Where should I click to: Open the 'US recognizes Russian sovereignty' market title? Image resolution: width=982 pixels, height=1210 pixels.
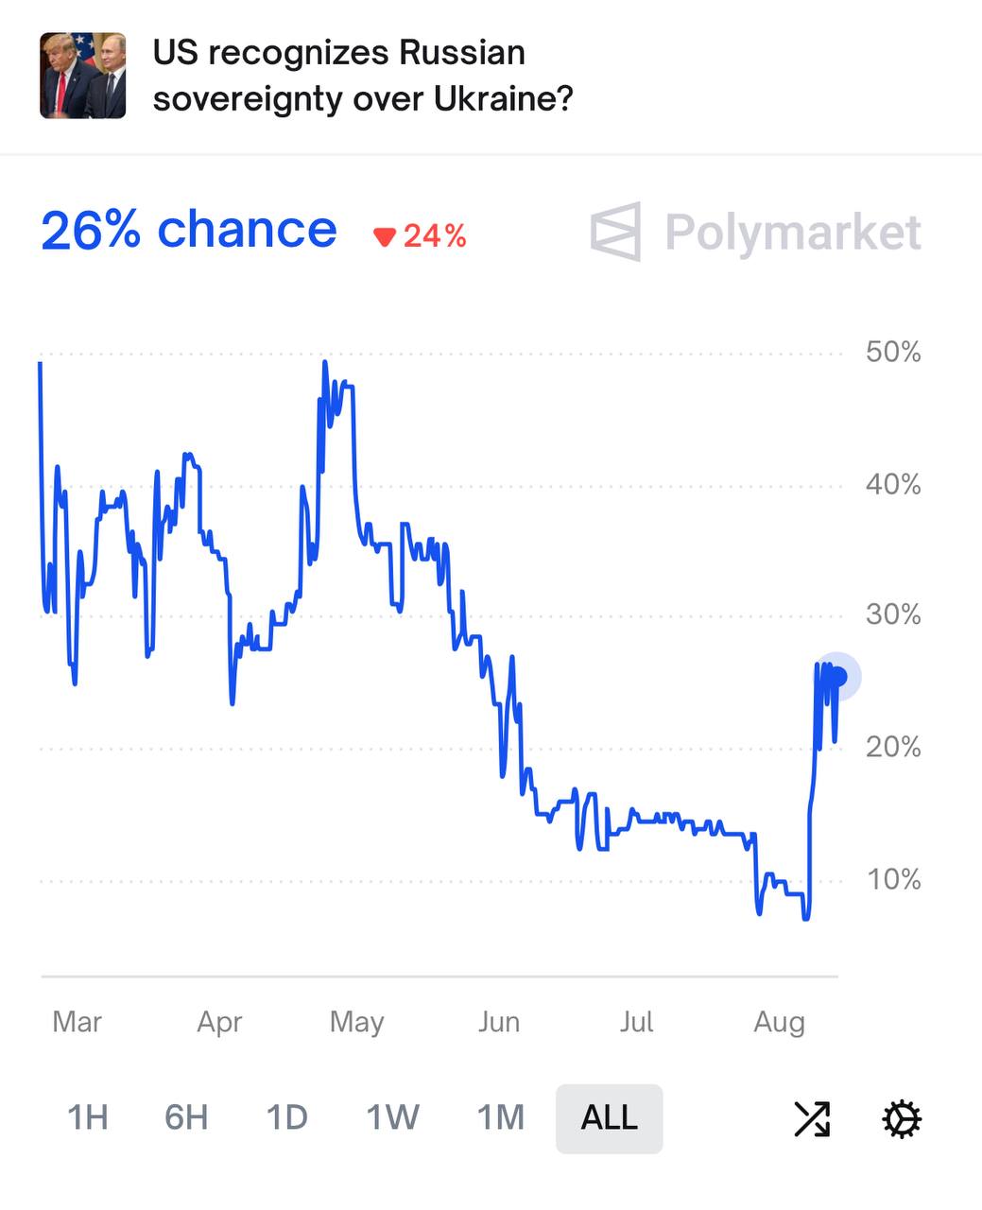pyautogui.click(x=363, y=76)
